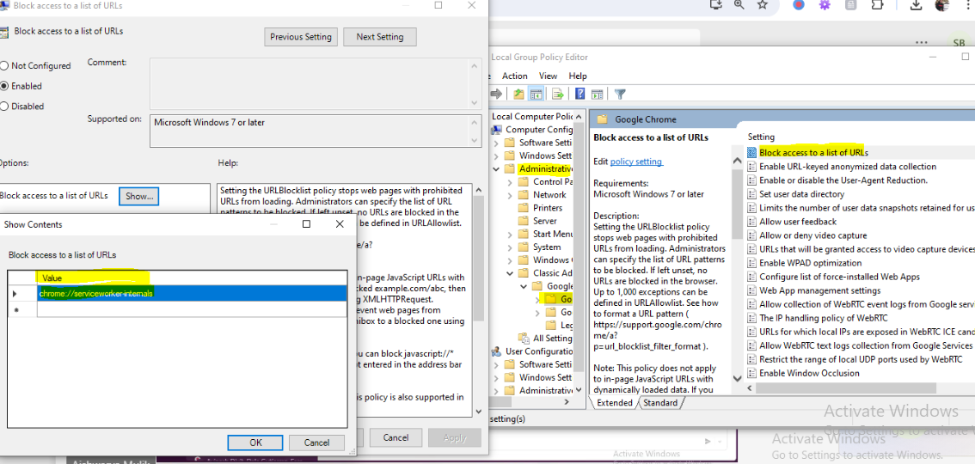This screenshot has height=464, width=975.
Task: Select 'Set user data directory' setting
Action: coord(801,194)
